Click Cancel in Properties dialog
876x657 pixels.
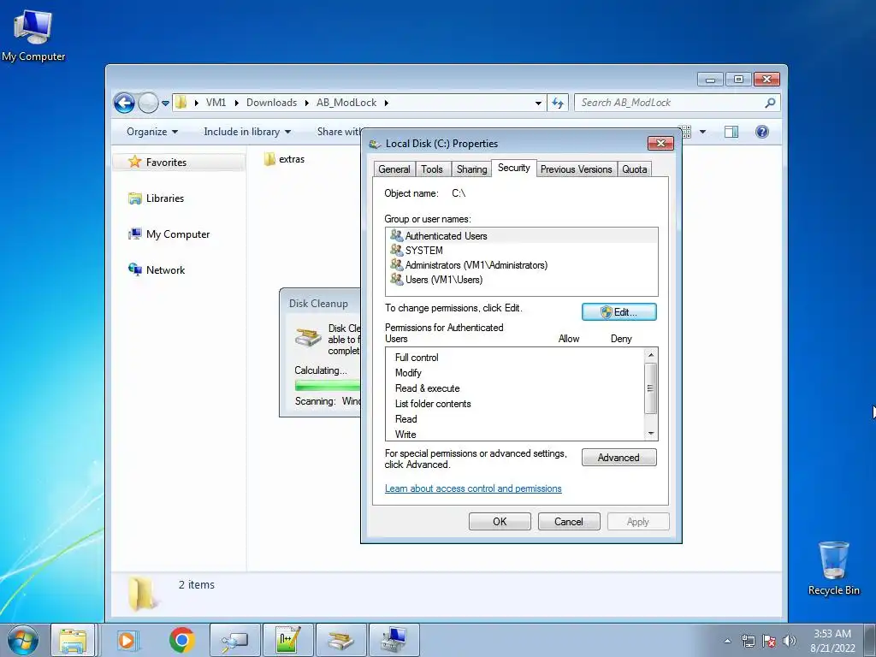569,522
